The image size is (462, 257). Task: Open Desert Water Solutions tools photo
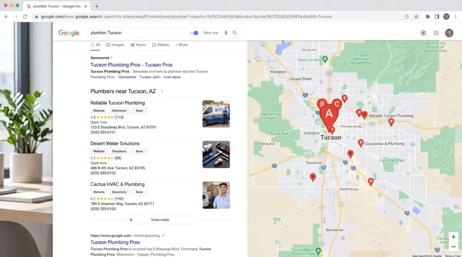[x=216, y=154]
